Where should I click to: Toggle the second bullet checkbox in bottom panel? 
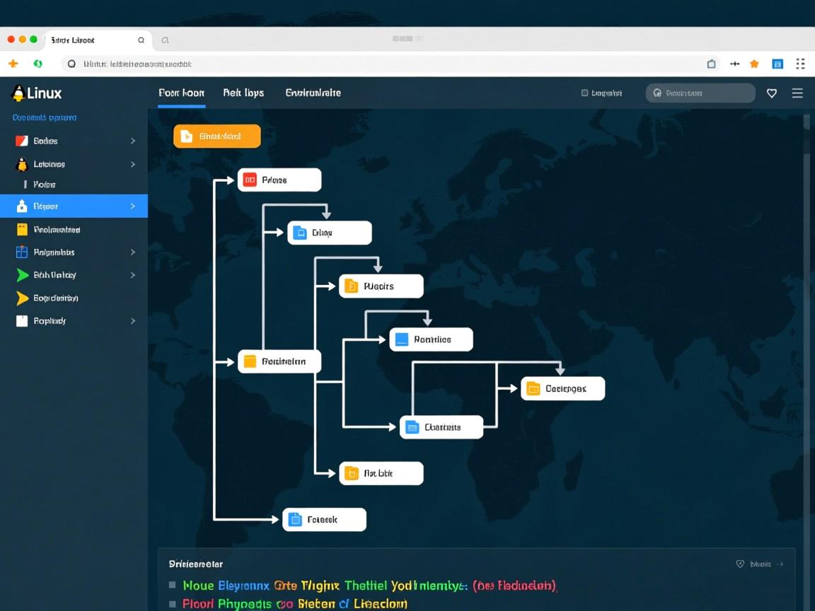click(173, 604)
